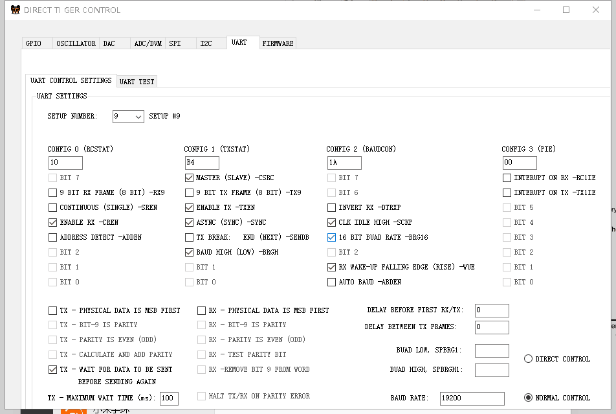The width and height of the screenshot is (616, 414).
Task: Click the BUAD LOW, SPBRG1 field
Action: tap(492, 351)
